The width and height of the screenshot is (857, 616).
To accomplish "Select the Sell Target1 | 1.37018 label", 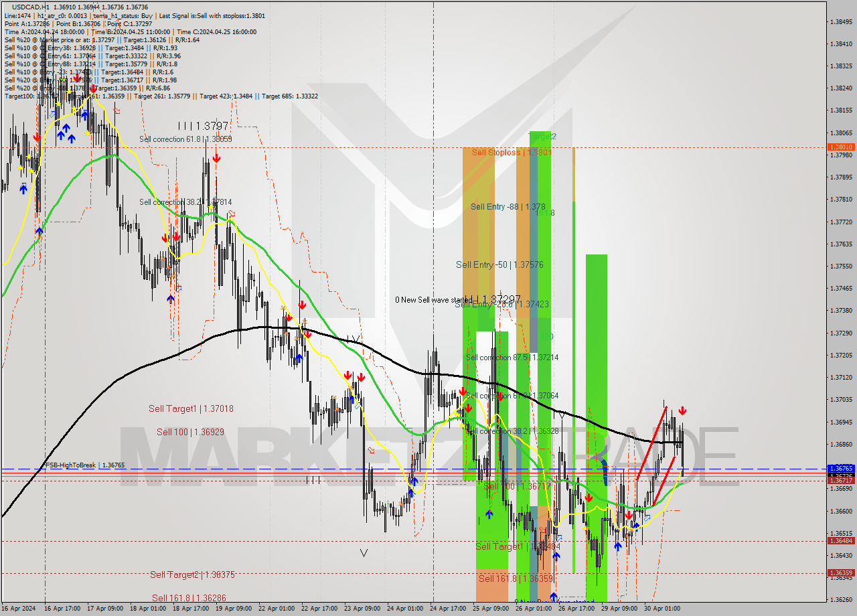I will (191, 408).
